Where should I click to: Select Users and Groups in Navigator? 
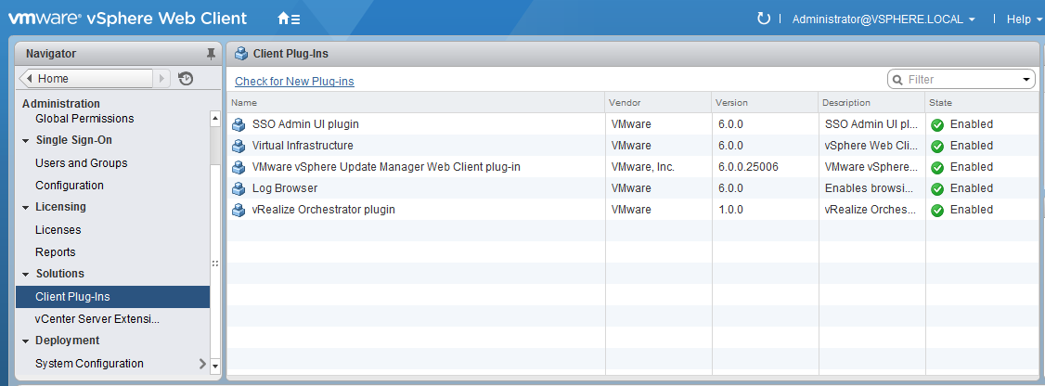click(x=82, y=163)
